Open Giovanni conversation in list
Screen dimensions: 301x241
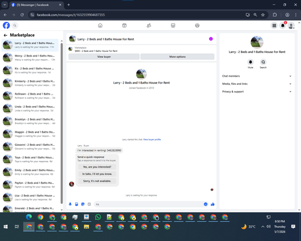(30, 146)
